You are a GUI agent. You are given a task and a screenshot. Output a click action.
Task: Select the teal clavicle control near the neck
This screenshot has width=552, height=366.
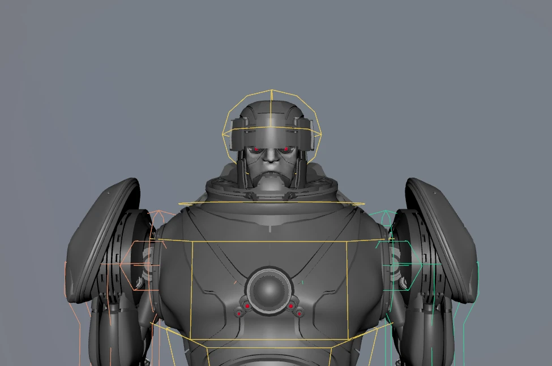pyautogui.click(x=386, y=212)
